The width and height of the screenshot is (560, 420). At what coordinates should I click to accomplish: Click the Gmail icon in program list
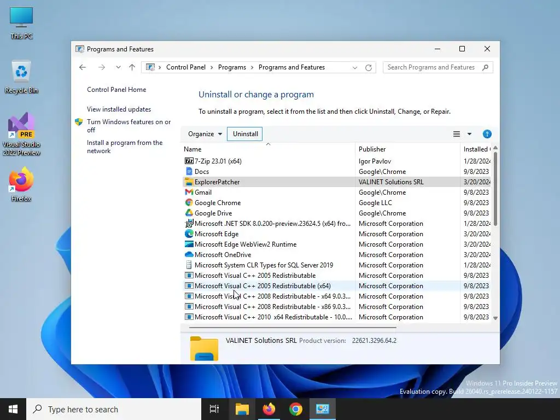(189, 192)
